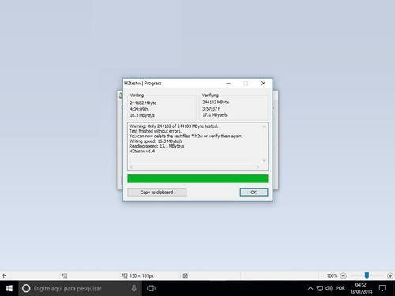Viewport: 395px width, 296px height.
Task: Open the Windows Start menu
Action: 9,288
